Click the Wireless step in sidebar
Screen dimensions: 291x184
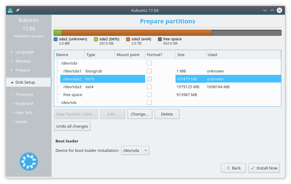point(23,61)
